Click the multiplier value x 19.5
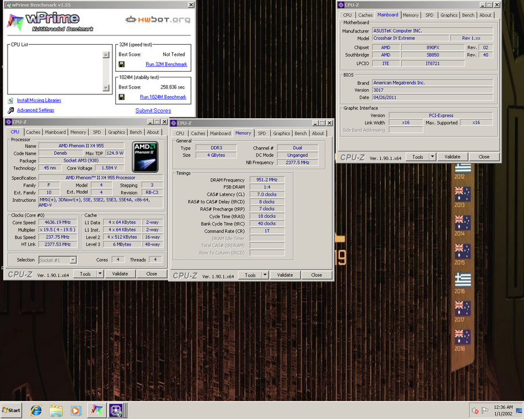The image size is (524, 419). (58, 229)
